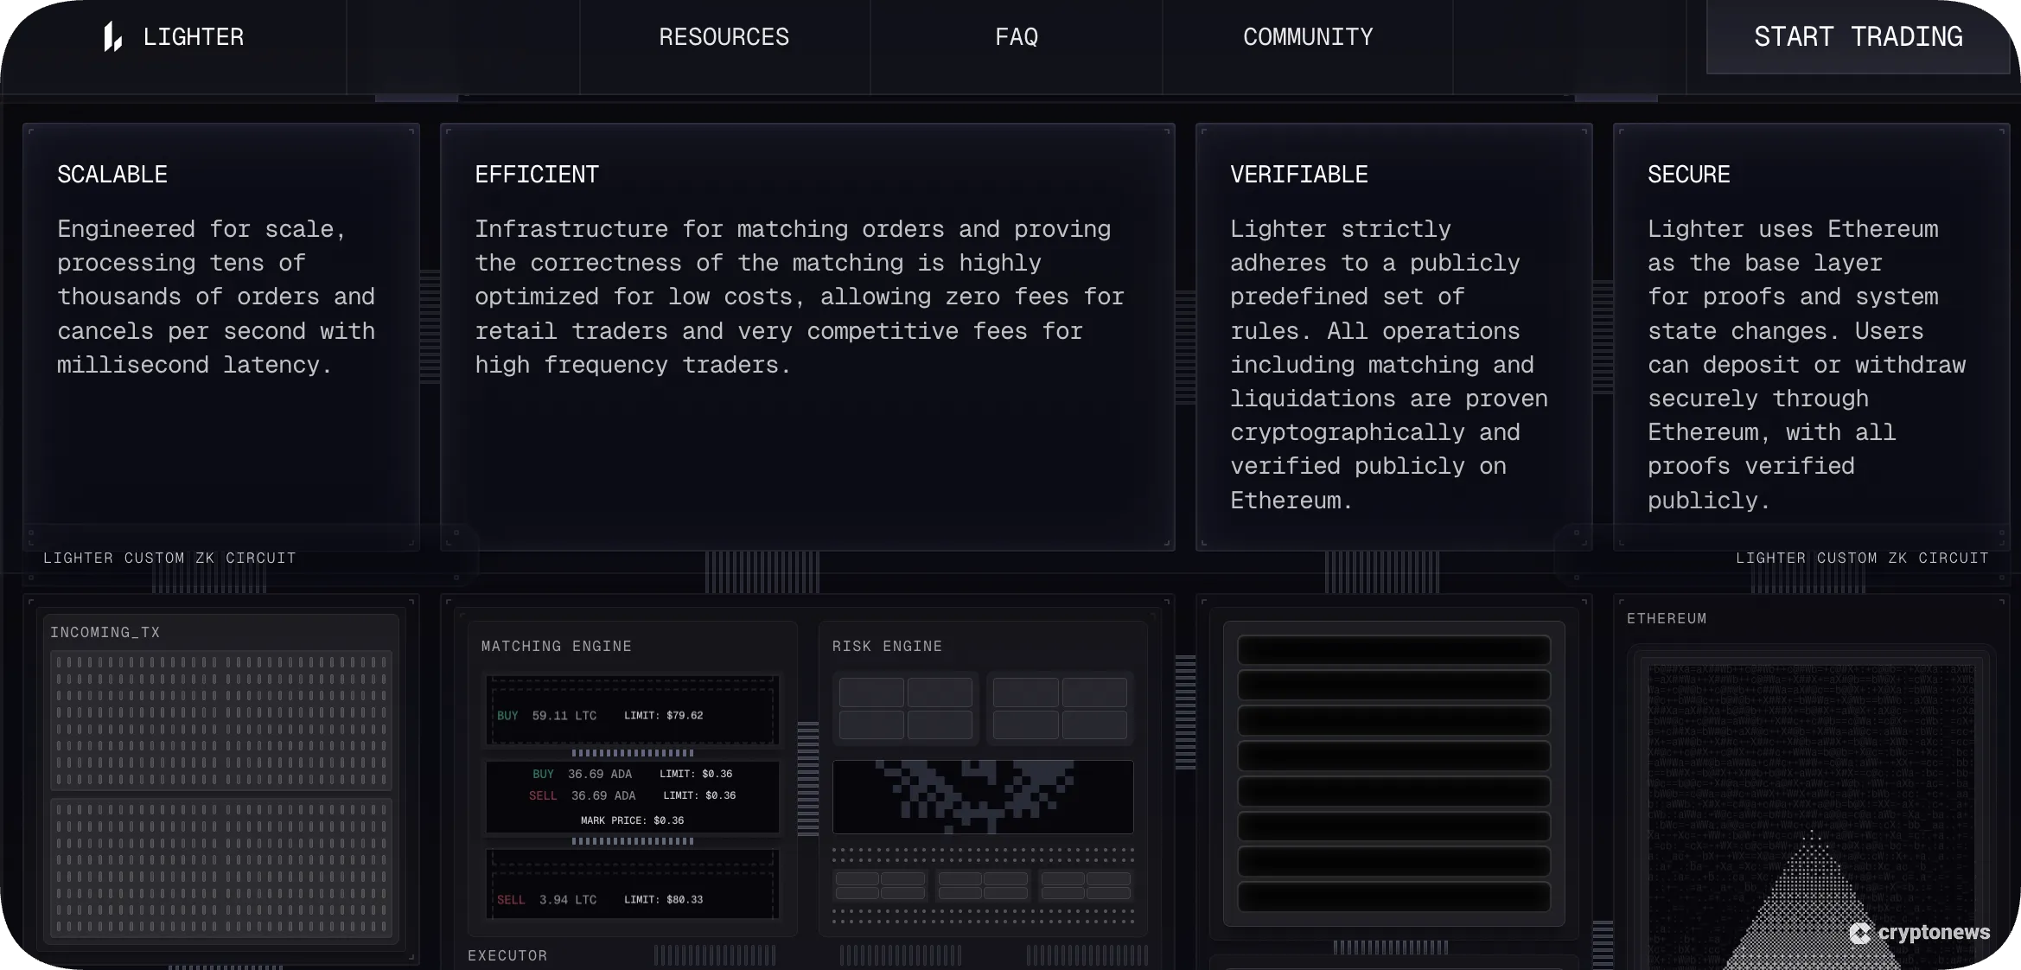This screenshot has width=2021, height=970.
Task: Click the Risk Engine panel label
Action: pos(887,646)
